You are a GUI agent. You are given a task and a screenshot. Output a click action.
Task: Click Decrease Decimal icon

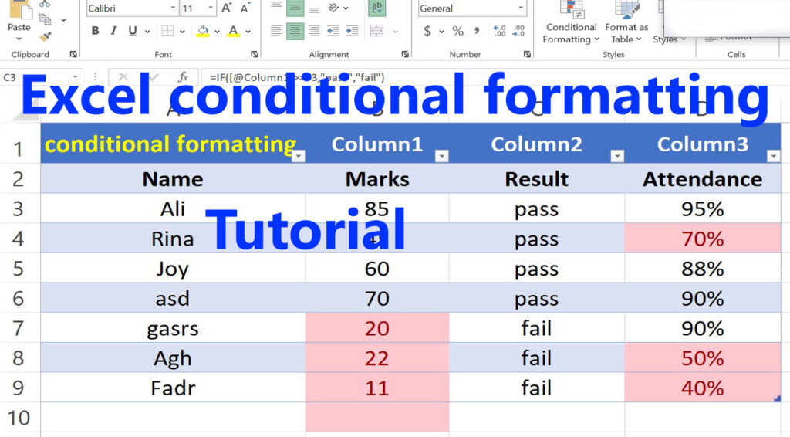tap(518, 31)
